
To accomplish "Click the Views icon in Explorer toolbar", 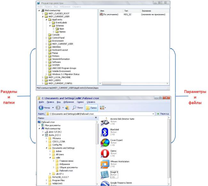I will pos(102,108).
